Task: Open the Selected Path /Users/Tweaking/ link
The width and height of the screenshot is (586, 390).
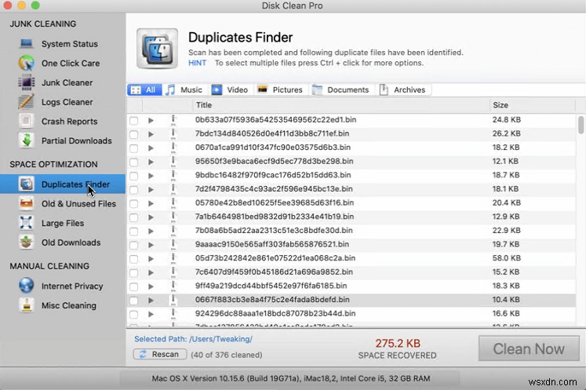Action: pos(193,339)
